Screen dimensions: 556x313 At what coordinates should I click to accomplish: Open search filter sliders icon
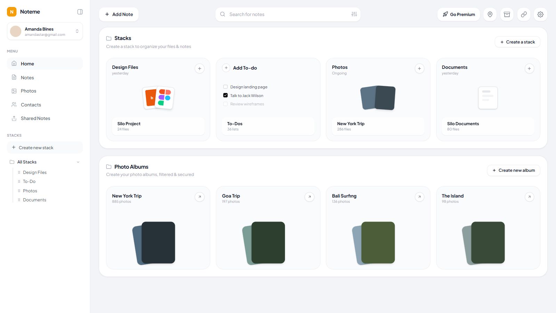click(354, 14)
